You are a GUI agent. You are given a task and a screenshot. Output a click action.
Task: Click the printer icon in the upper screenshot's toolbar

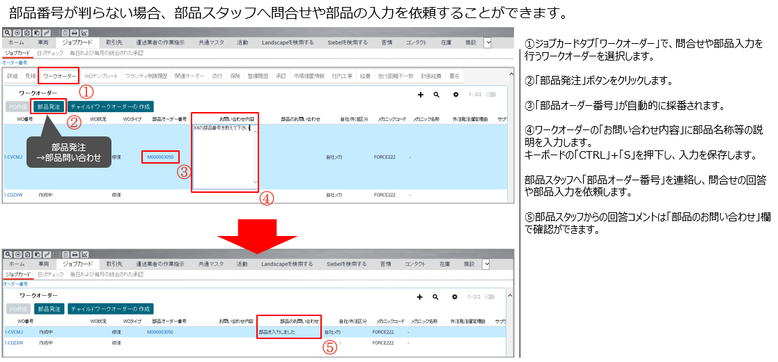click(x=75, y=33)
